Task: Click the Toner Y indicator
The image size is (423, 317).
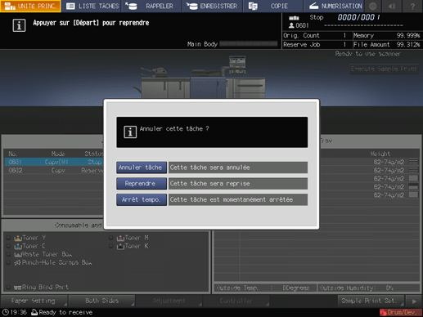Action: [x=8, y=238]
